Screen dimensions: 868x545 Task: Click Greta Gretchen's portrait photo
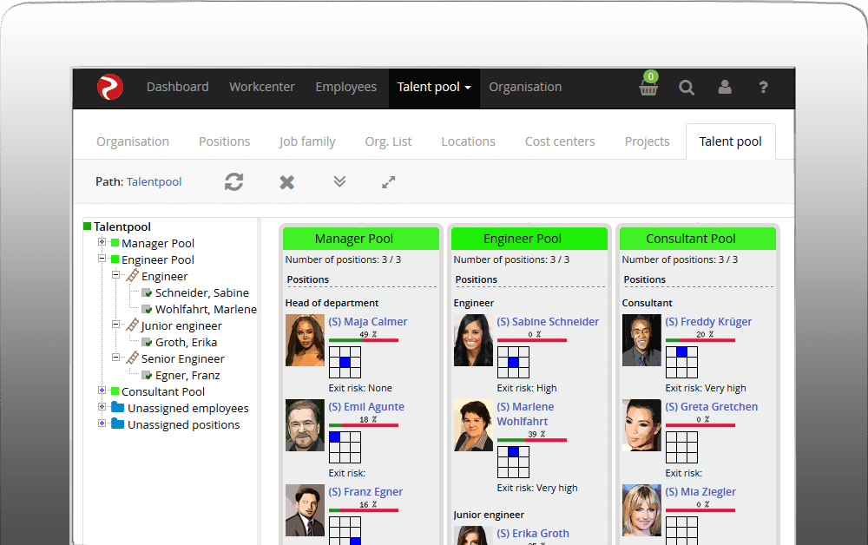coord(641,425)
